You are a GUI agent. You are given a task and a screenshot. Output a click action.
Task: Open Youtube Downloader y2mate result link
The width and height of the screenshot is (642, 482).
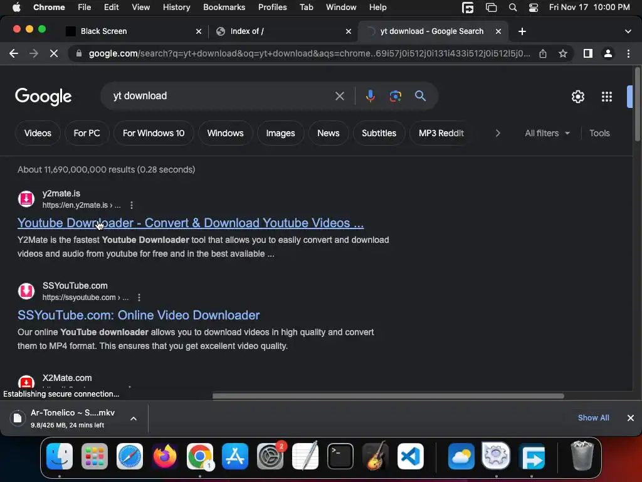point(191,223)
